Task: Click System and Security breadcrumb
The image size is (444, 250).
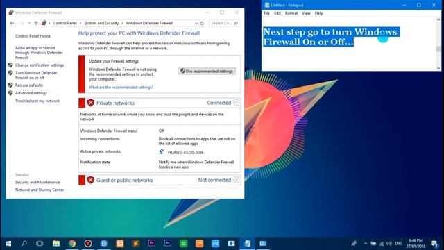Action: 101,23
